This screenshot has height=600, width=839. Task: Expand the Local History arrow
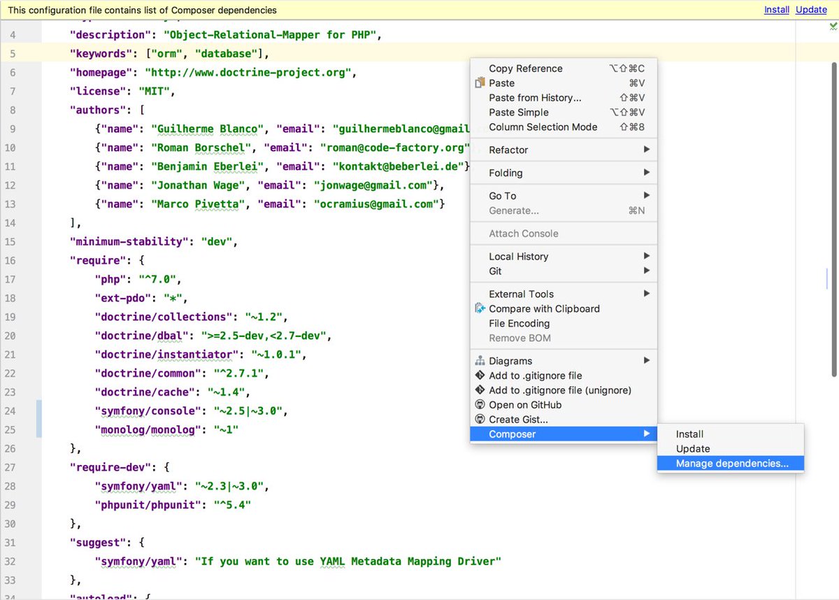(x=647, y=257)
